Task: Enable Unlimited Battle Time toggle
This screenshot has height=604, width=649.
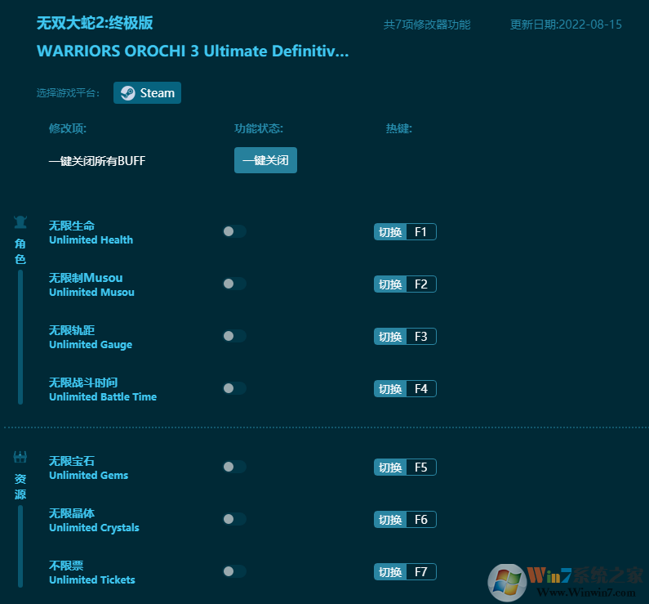Action: coord(234,388)
